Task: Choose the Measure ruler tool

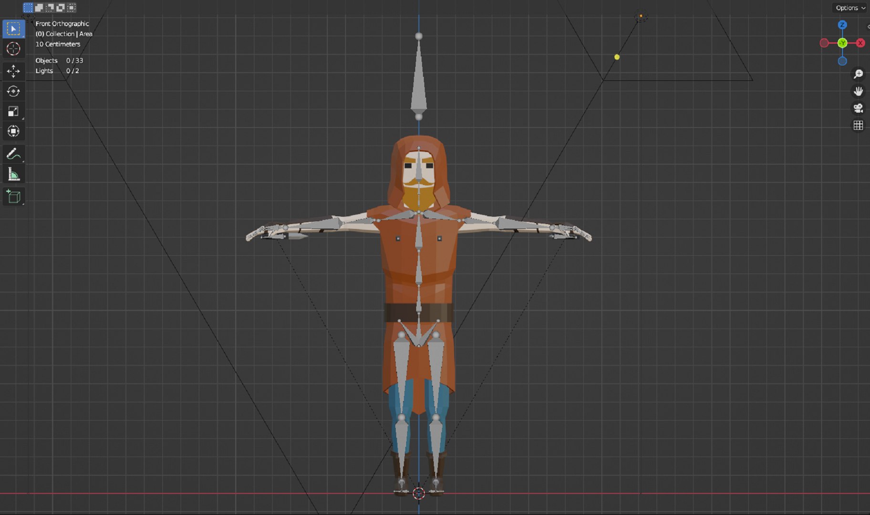Action: pos(13,174)
